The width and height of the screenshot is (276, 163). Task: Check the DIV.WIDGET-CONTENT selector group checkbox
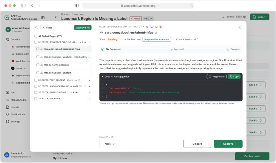click(36, 42)
